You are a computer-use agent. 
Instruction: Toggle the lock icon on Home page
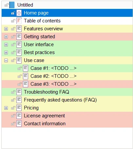(x=13, y=13)
